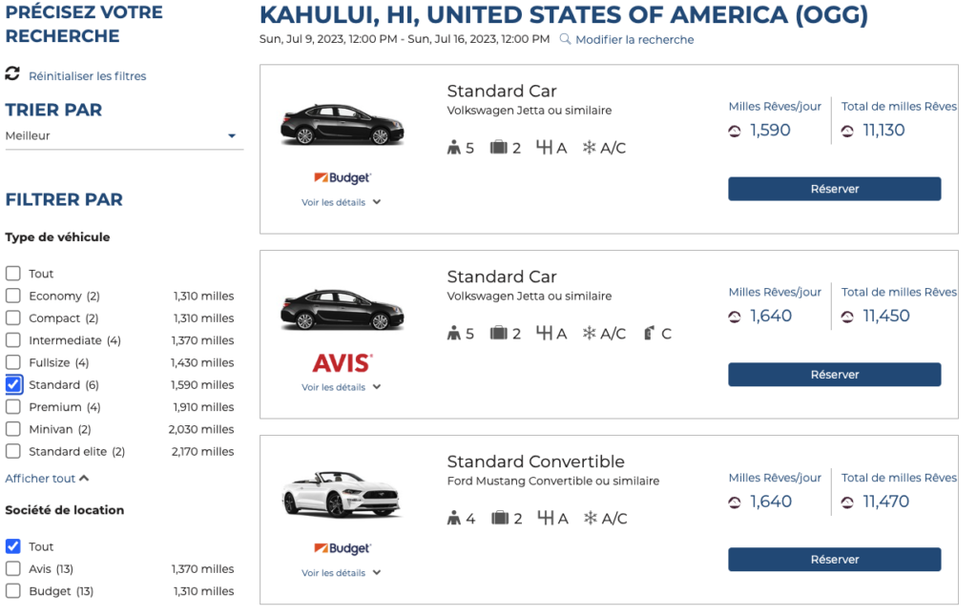This screenshot has width=977, height=615.
Task: Expand Voir les détails for Standard Convertible
Action: click(x=341, y=573)
